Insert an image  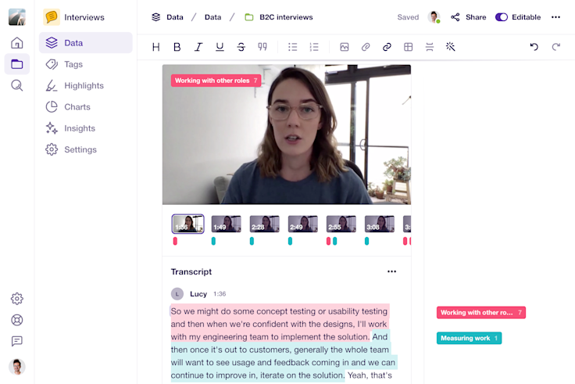(x=345, y=47)
